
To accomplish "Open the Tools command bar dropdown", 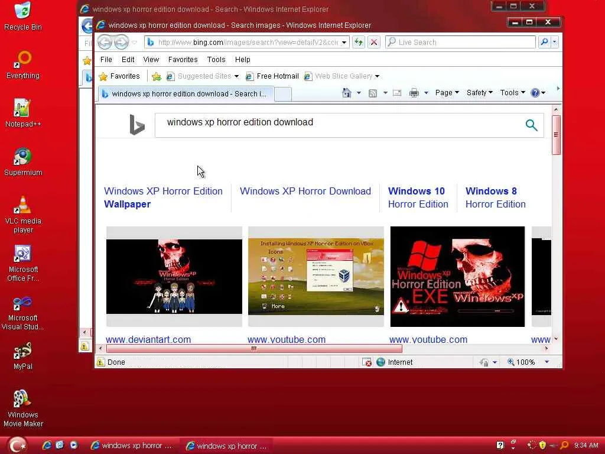I will (x=512, y=93).
